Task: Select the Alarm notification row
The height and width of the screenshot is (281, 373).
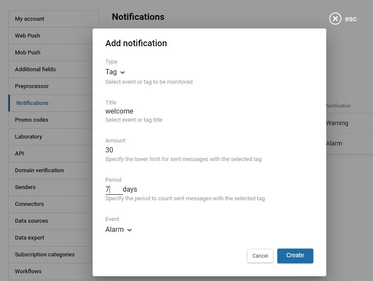Action: [x=333, y=143]
